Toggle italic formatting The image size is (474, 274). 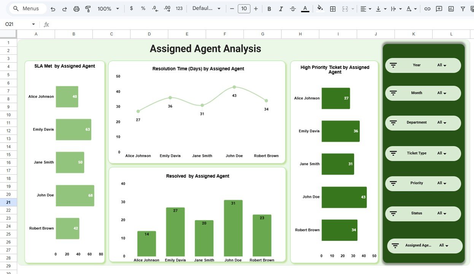[x=281, y=8]
